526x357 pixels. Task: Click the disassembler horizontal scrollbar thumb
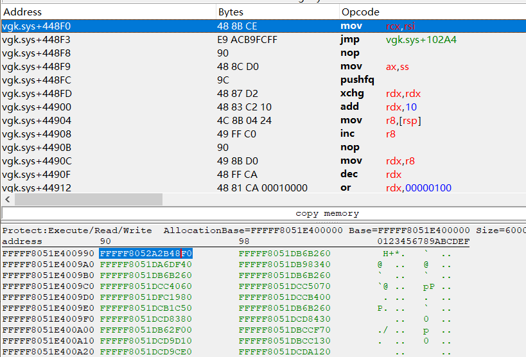[x=89, y=199]
